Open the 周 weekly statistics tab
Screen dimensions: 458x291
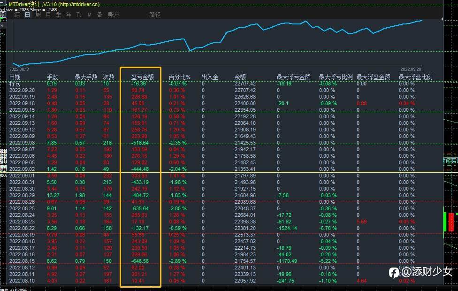(38, 15)
